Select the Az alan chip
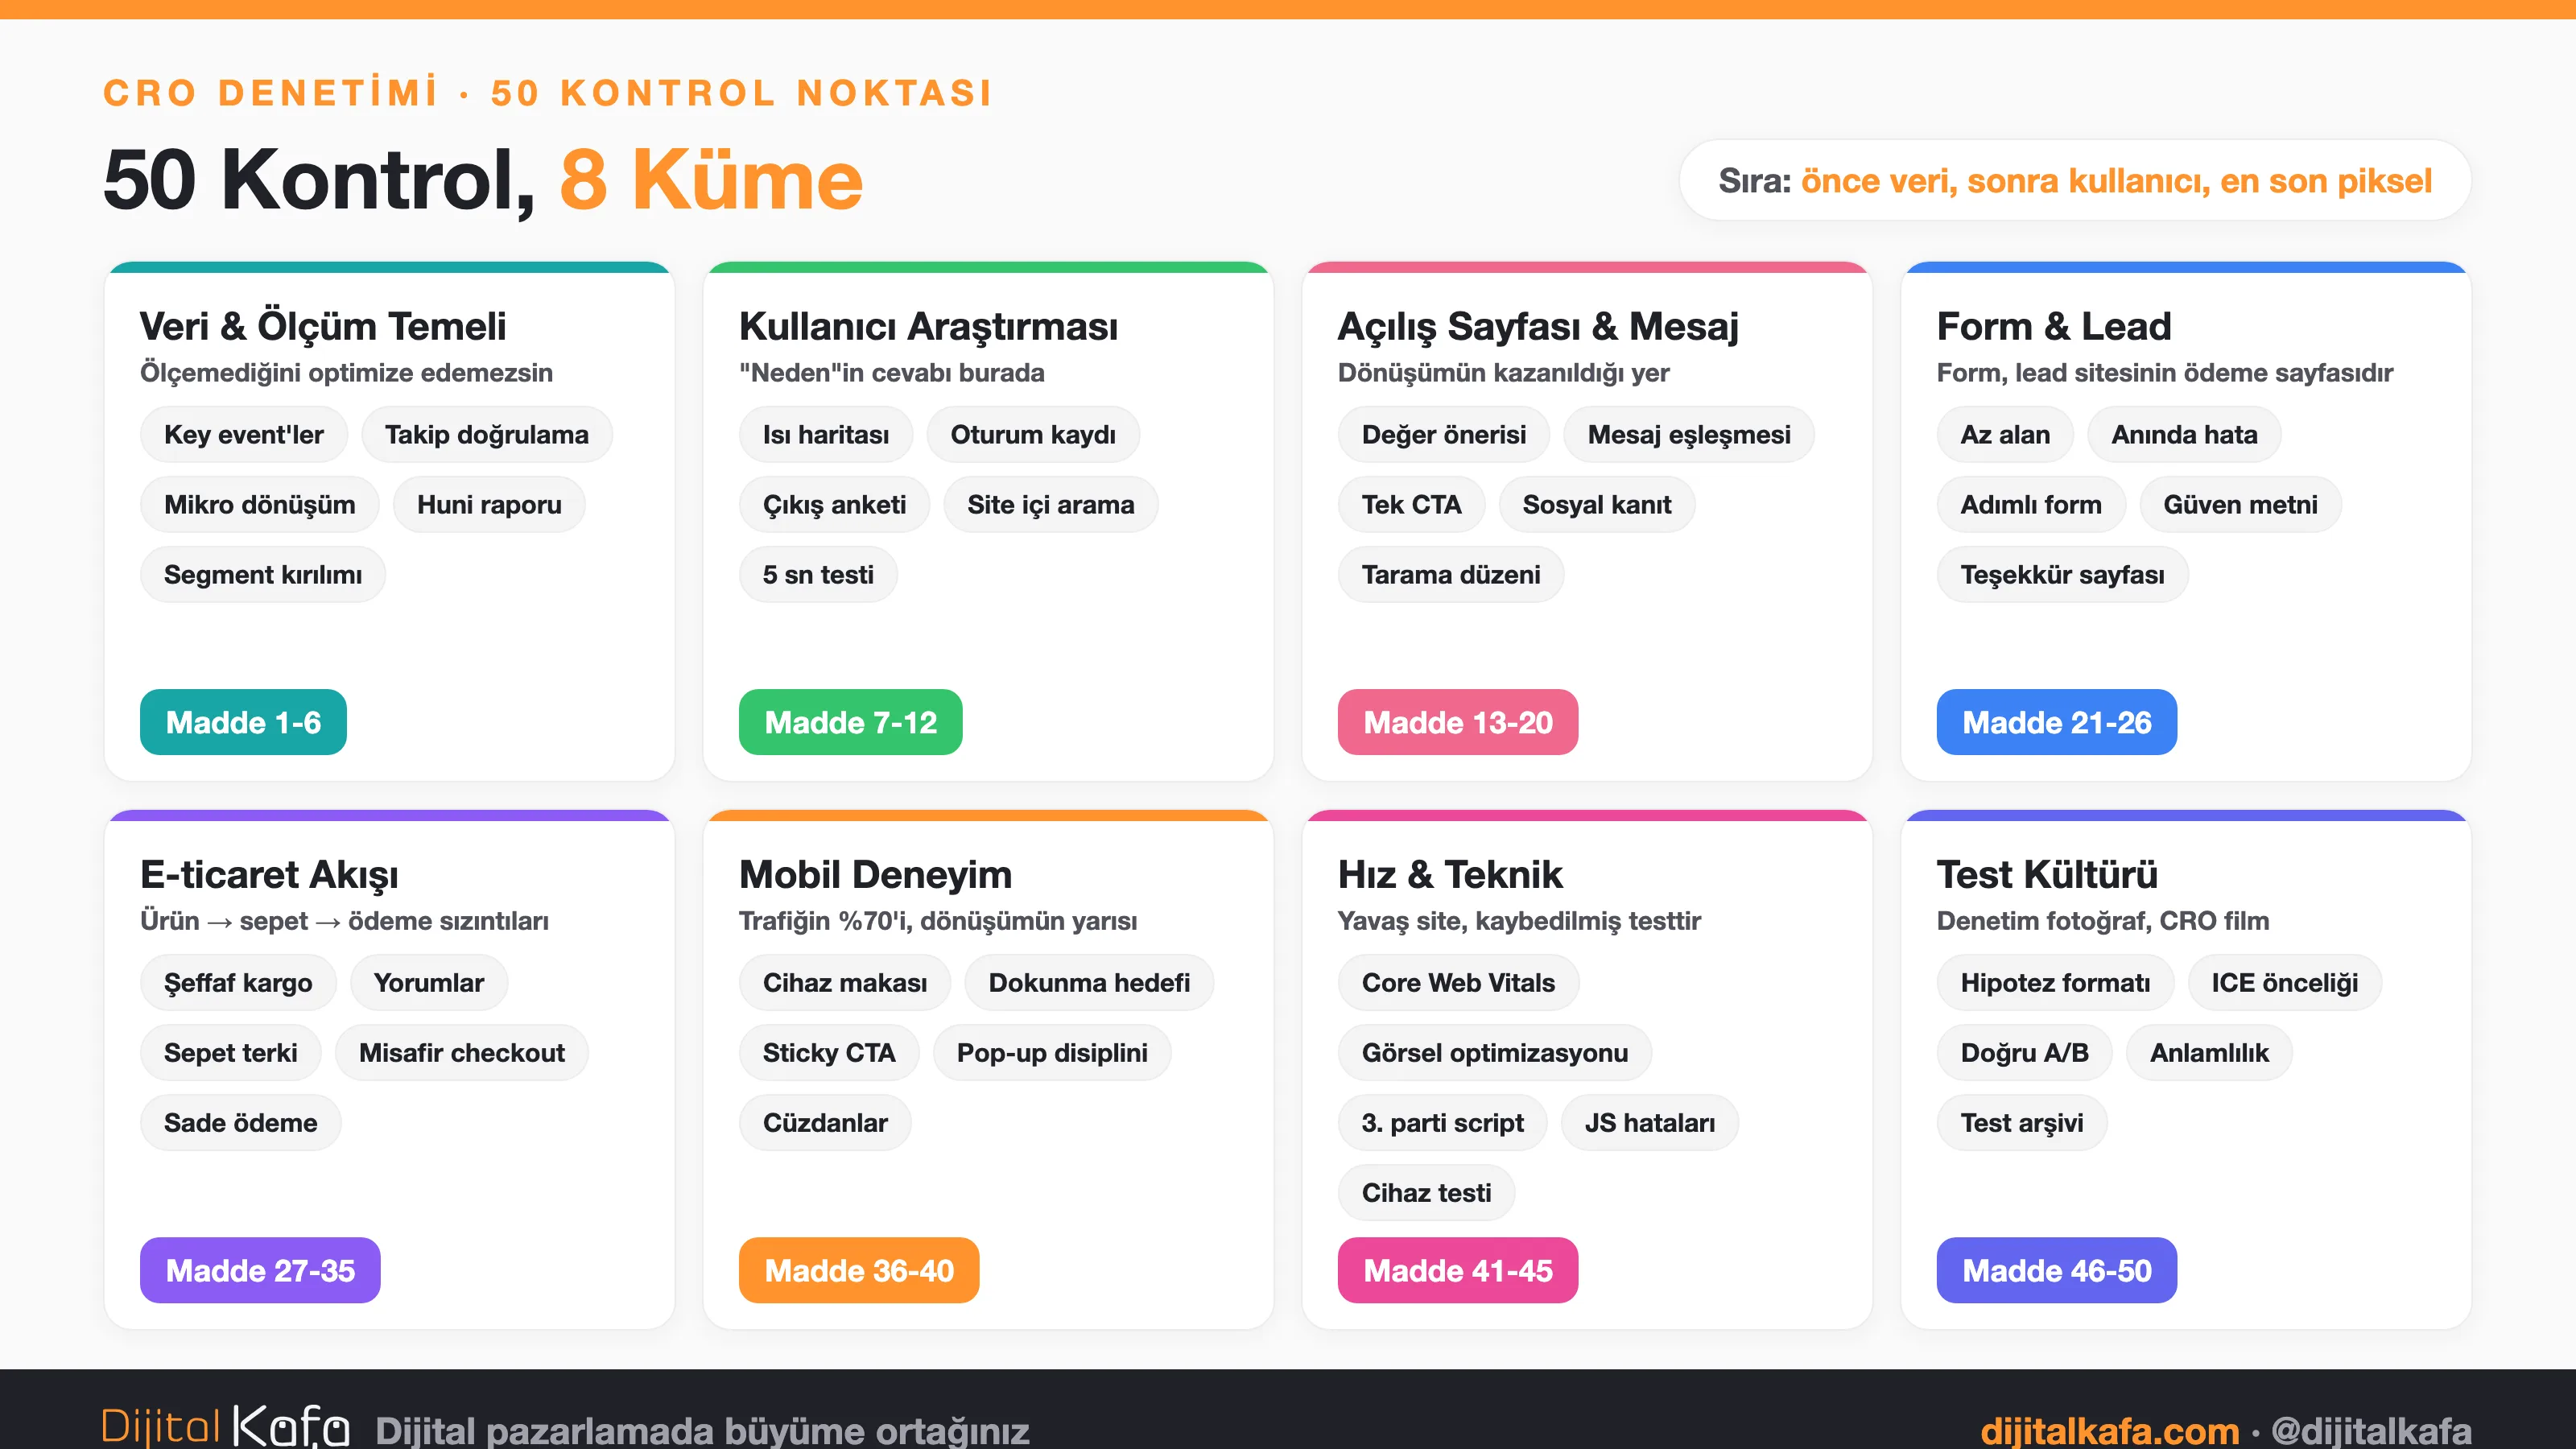The width and height of the screenshot is (2576, 1449). tap(2005, 434)
